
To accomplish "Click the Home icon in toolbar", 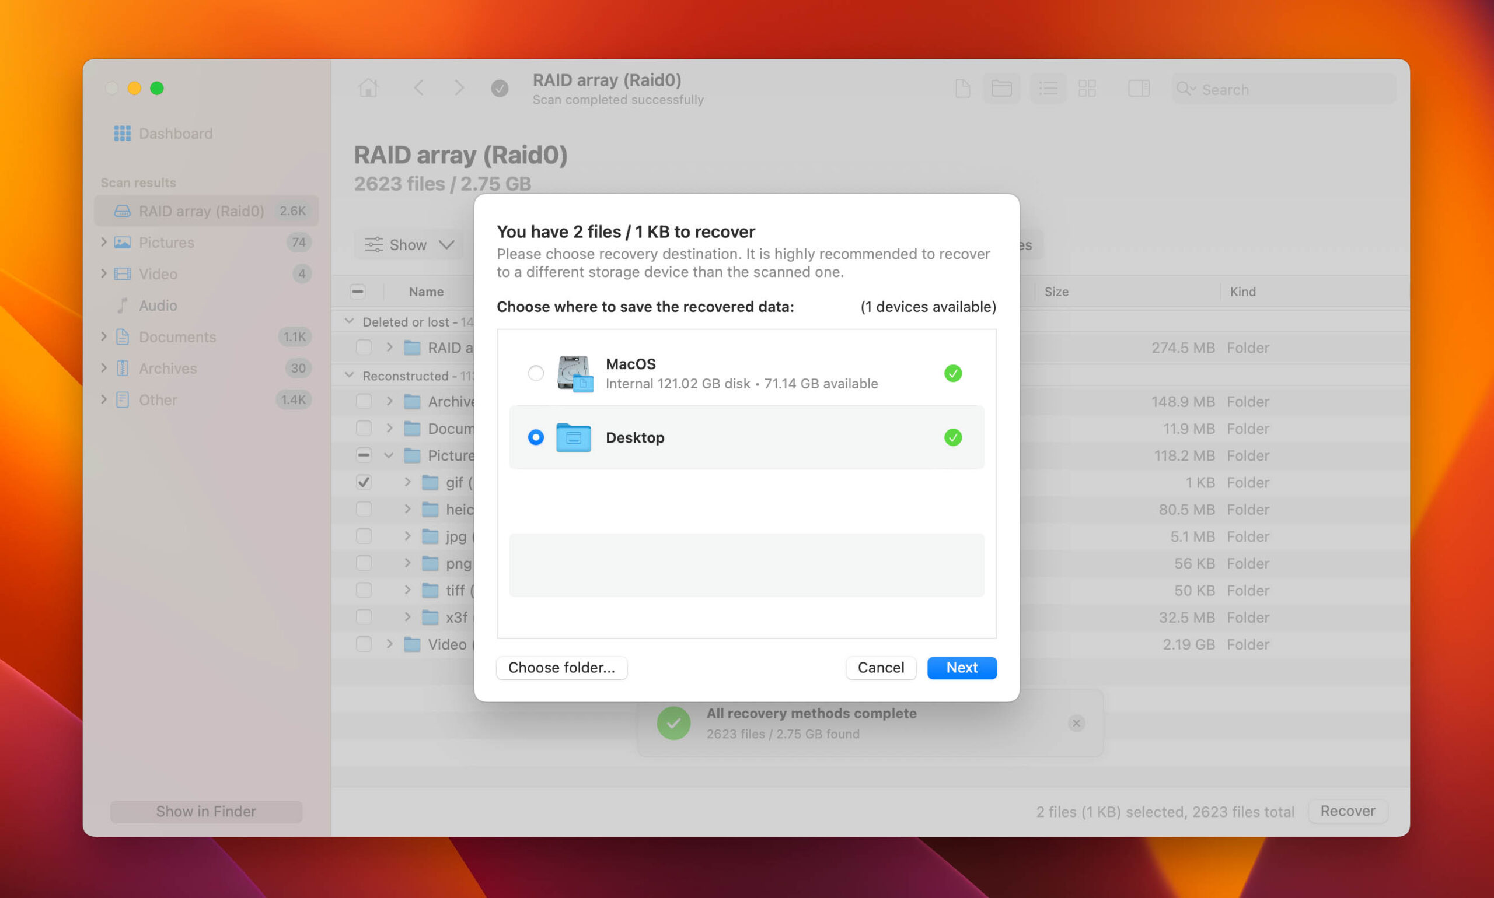I will (x=368, y=89).
